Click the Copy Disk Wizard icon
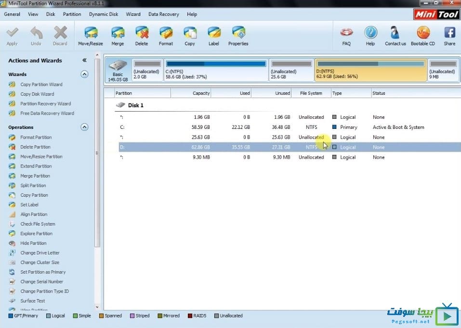This screenshot has width=461, height=328. click(x=12, y=94)
